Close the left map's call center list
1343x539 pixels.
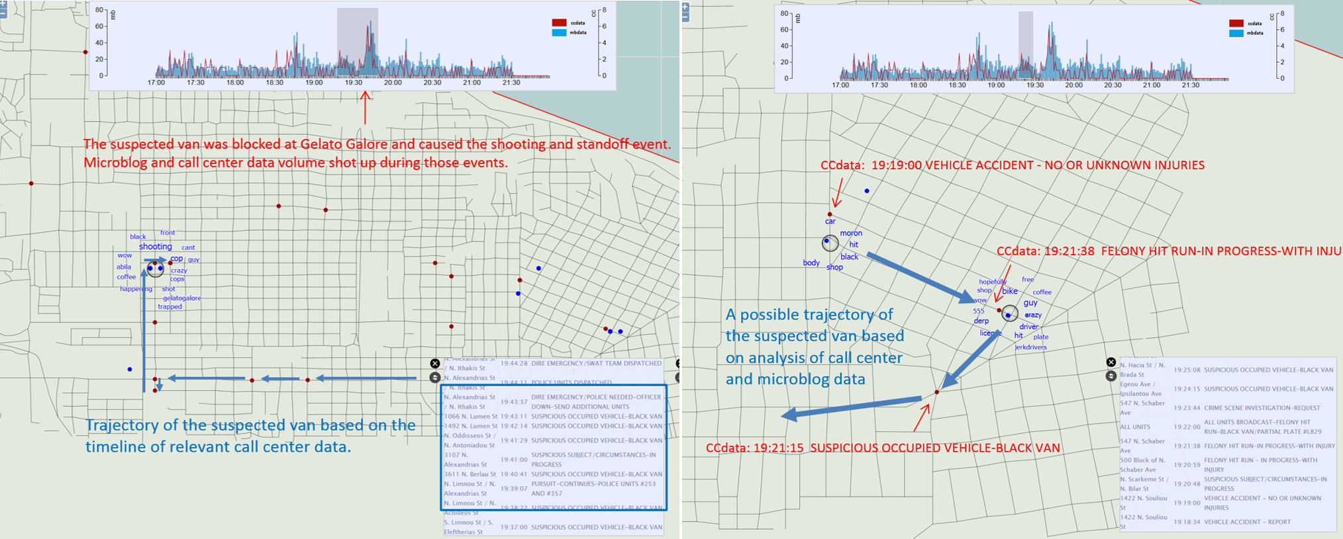click(x=435, y=364)
